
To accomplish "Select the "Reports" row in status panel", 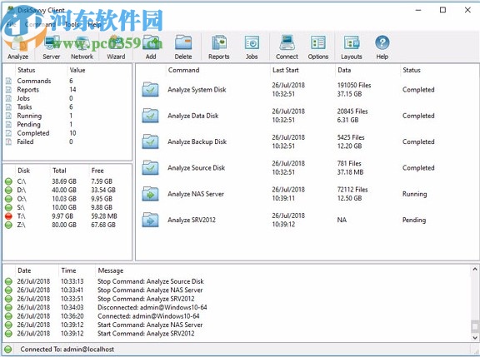I will pos(67,90).
